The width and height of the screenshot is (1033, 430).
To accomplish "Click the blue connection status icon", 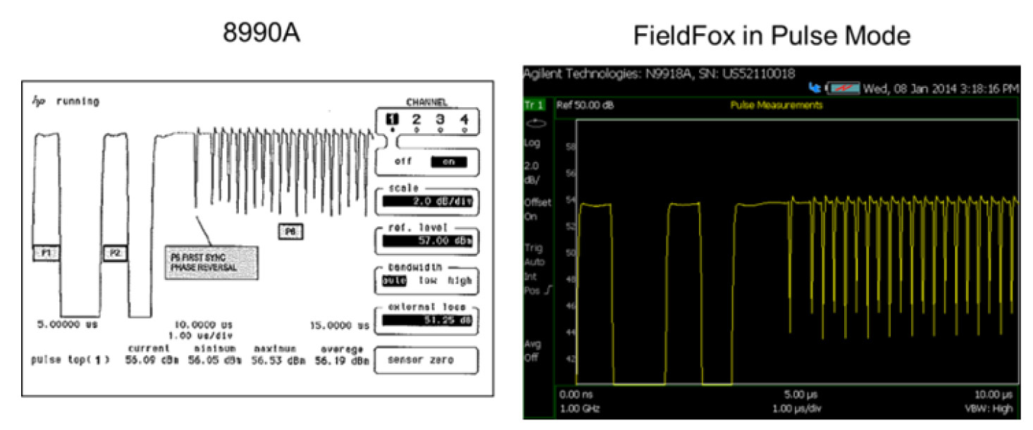I will click(817, 87).
